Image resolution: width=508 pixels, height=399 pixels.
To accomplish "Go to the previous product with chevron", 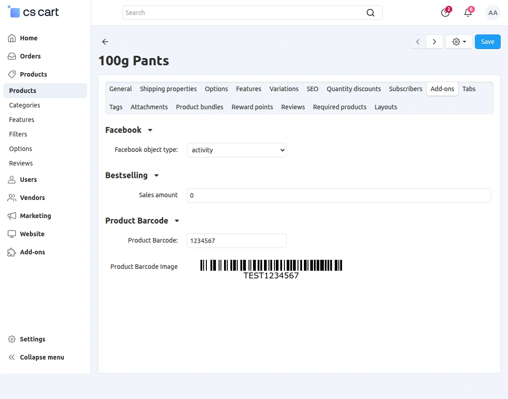I will click(418, 42).
